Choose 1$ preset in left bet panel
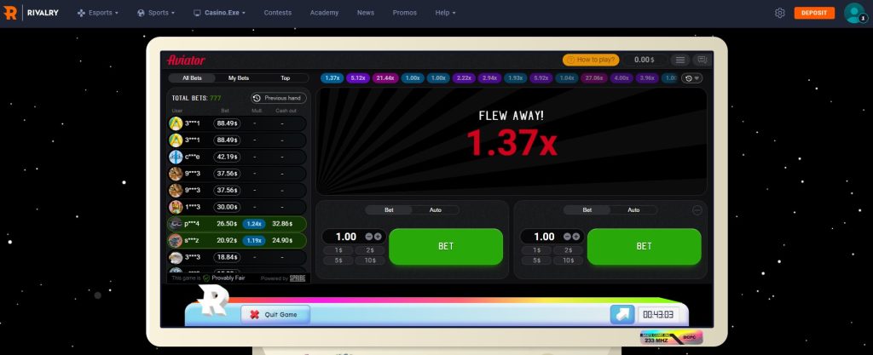Image resolution: width=873 pixels, height=355 pixels. [338, 250]
